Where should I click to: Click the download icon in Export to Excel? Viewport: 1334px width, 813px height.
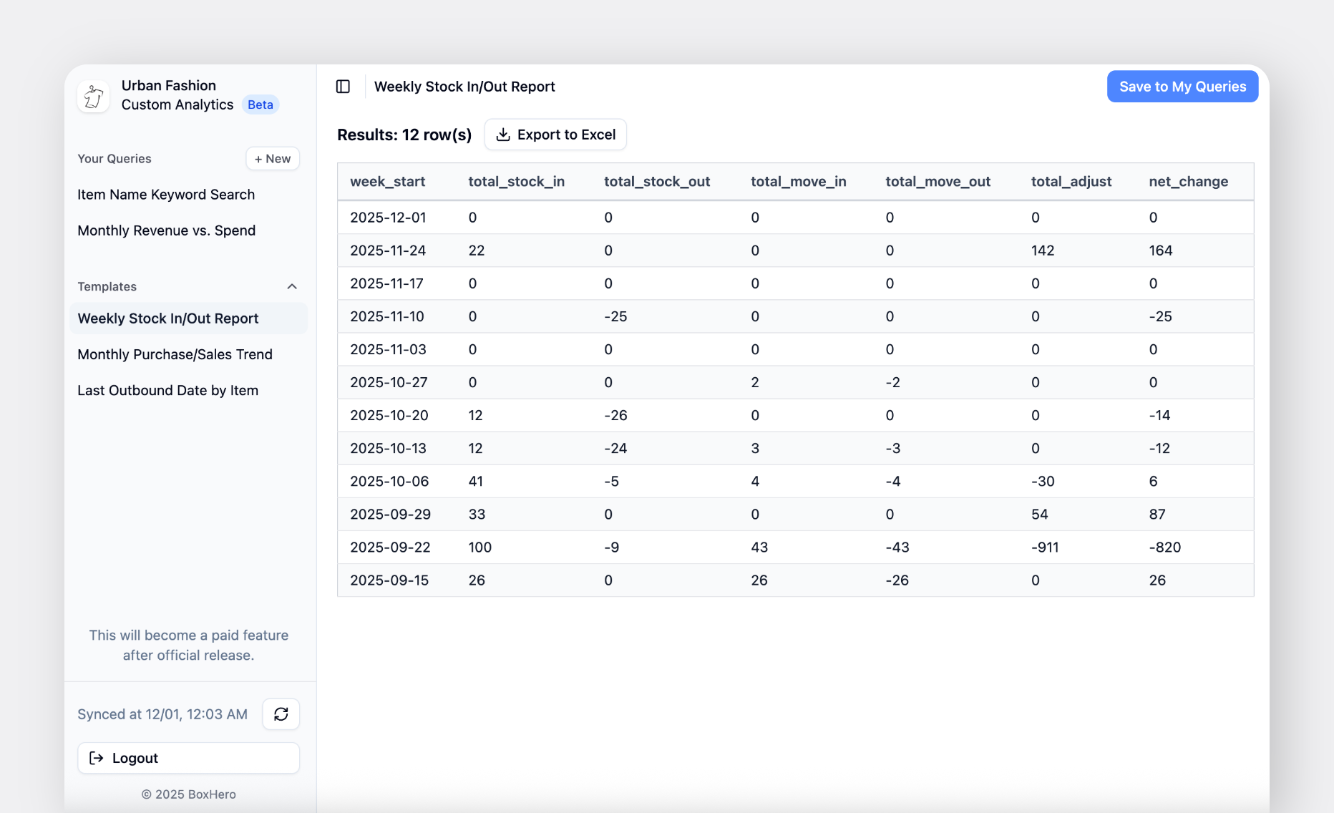pos(503,135)
